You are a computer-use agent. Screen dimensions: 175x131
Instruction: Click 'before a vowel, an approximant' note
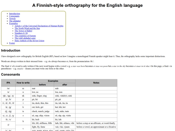[x=96, y=127]
